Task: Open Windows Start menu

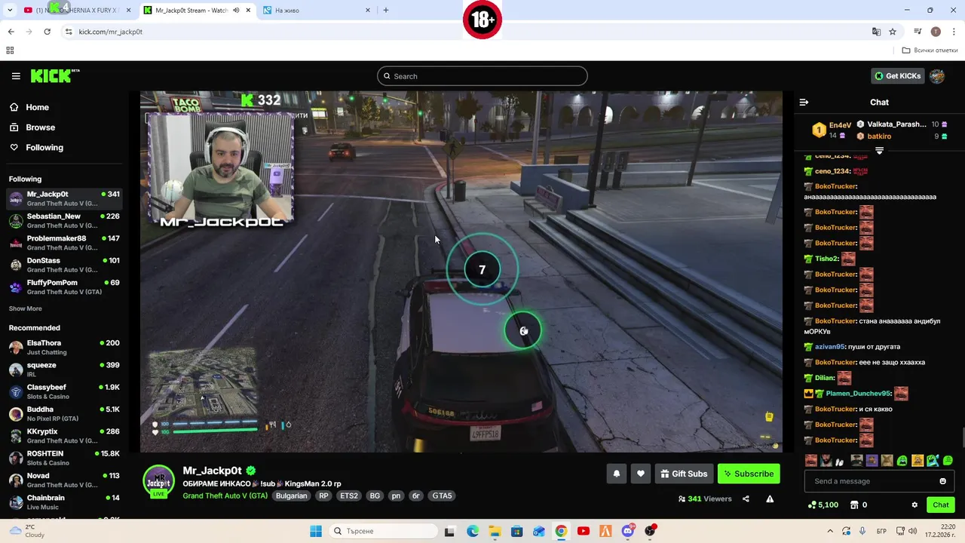Action: (316, 531)
